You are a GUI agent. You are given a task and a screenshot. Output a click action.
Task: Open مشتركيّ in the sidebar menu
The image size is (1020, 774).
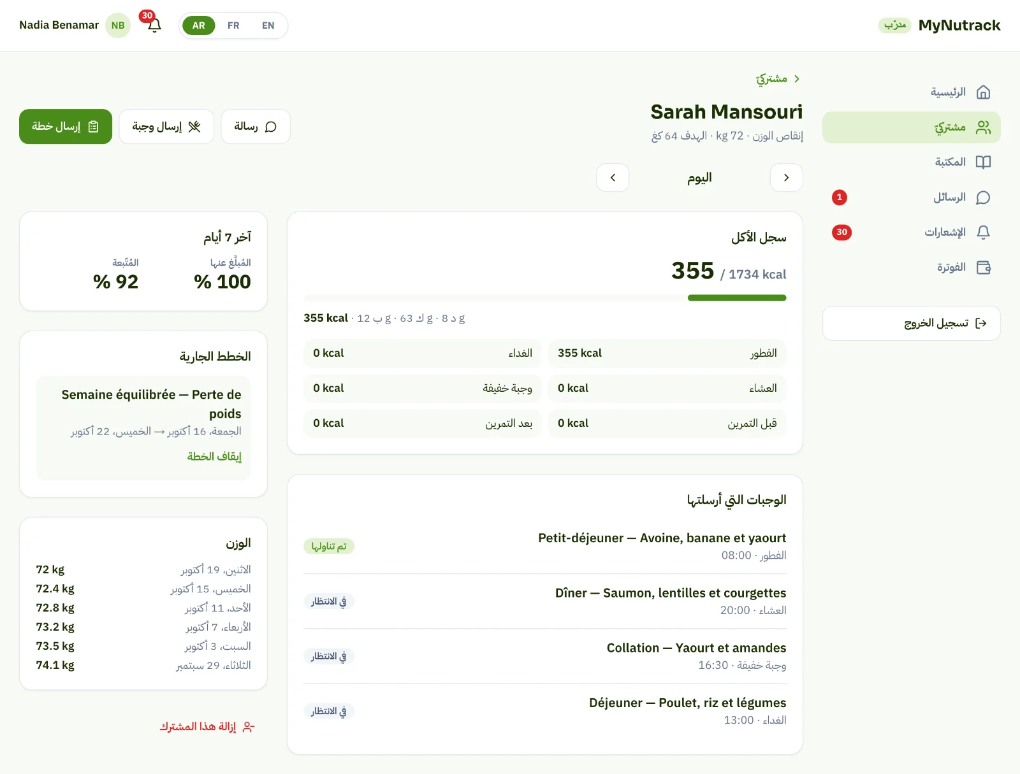pyautogui.click(x=912, y=127)
